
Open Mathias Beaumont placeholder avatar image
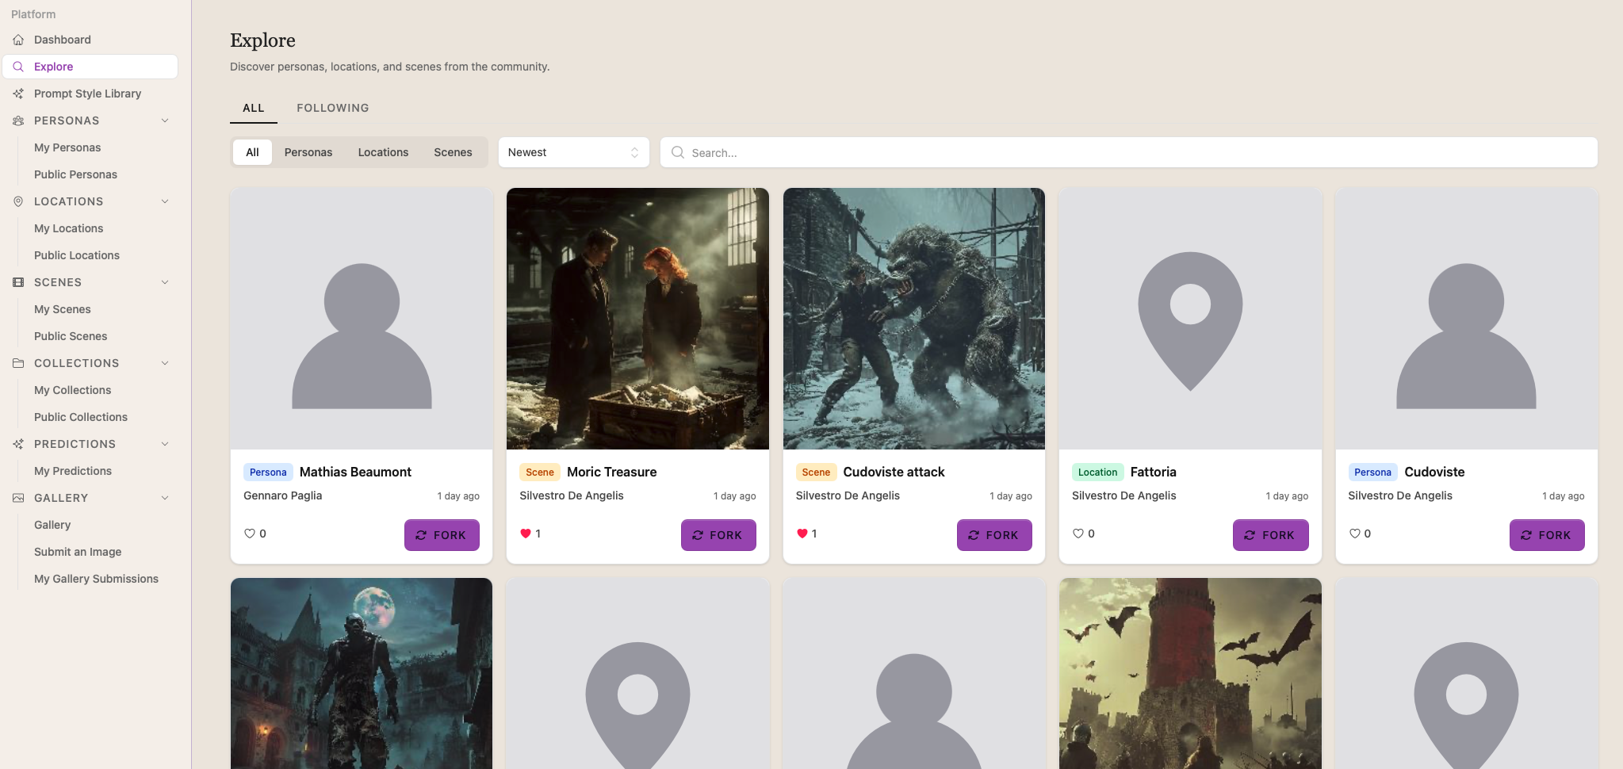pos(362,319)
